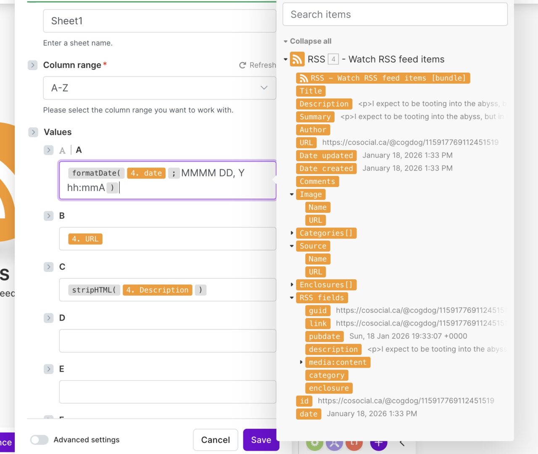This screenshot has width=538, height=454.
Task: Toggle the map icon beside Column range
Action: [x=32, y=65]
